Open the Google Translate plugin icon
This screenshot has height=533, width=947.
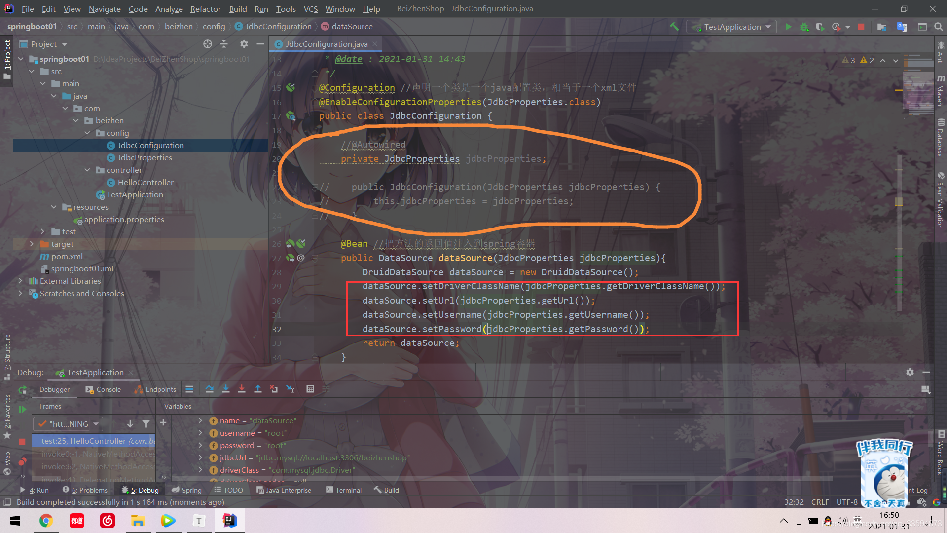point(902,27)
